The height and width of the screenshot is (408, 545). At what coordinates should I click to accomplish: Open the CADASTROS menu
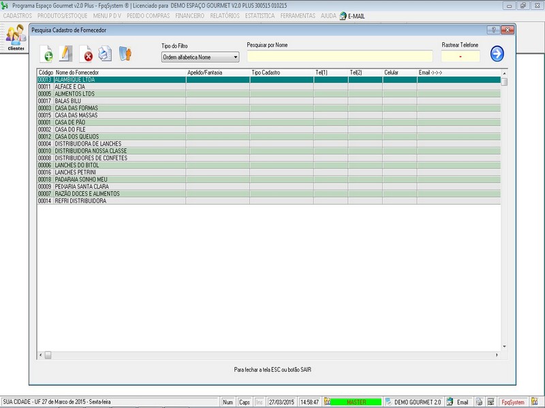coord(18,15)
